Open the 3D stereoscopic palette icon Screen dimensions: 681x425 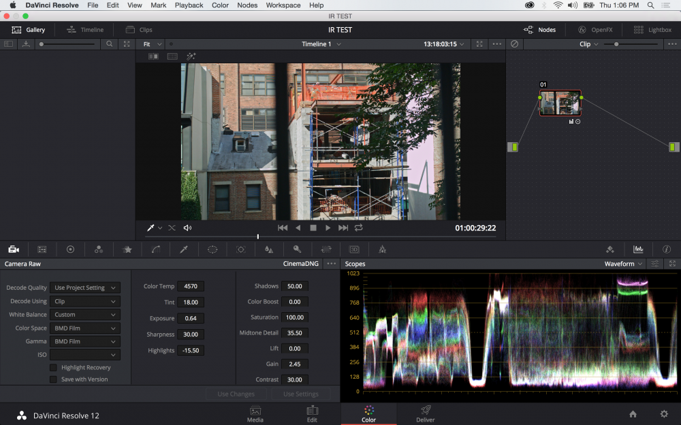tap(353, 249)
